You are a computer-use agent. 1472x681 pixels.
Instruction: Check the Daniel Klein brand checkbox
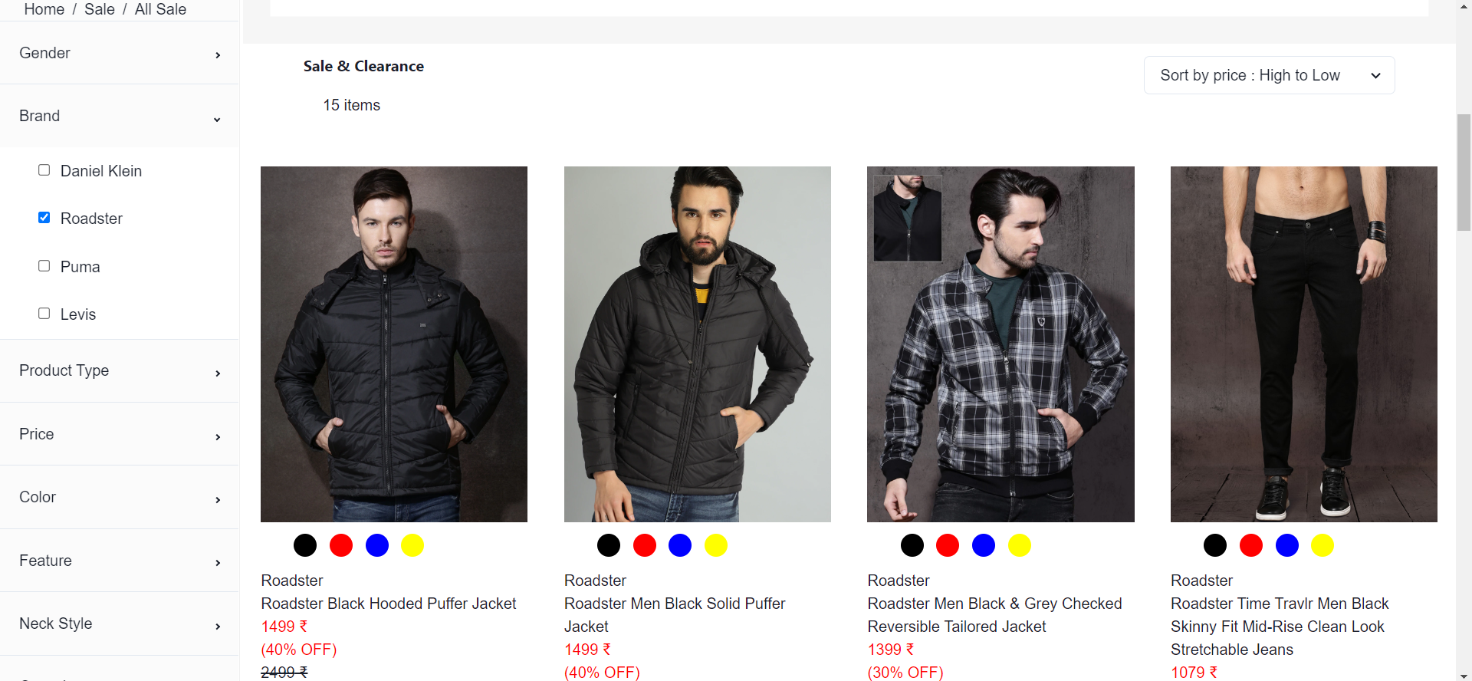click(44, 170)
